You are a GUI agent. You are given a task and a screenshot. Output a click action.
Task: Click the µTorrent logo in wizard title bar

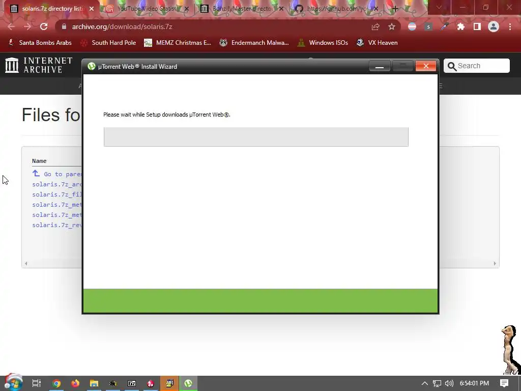[92, 67]
